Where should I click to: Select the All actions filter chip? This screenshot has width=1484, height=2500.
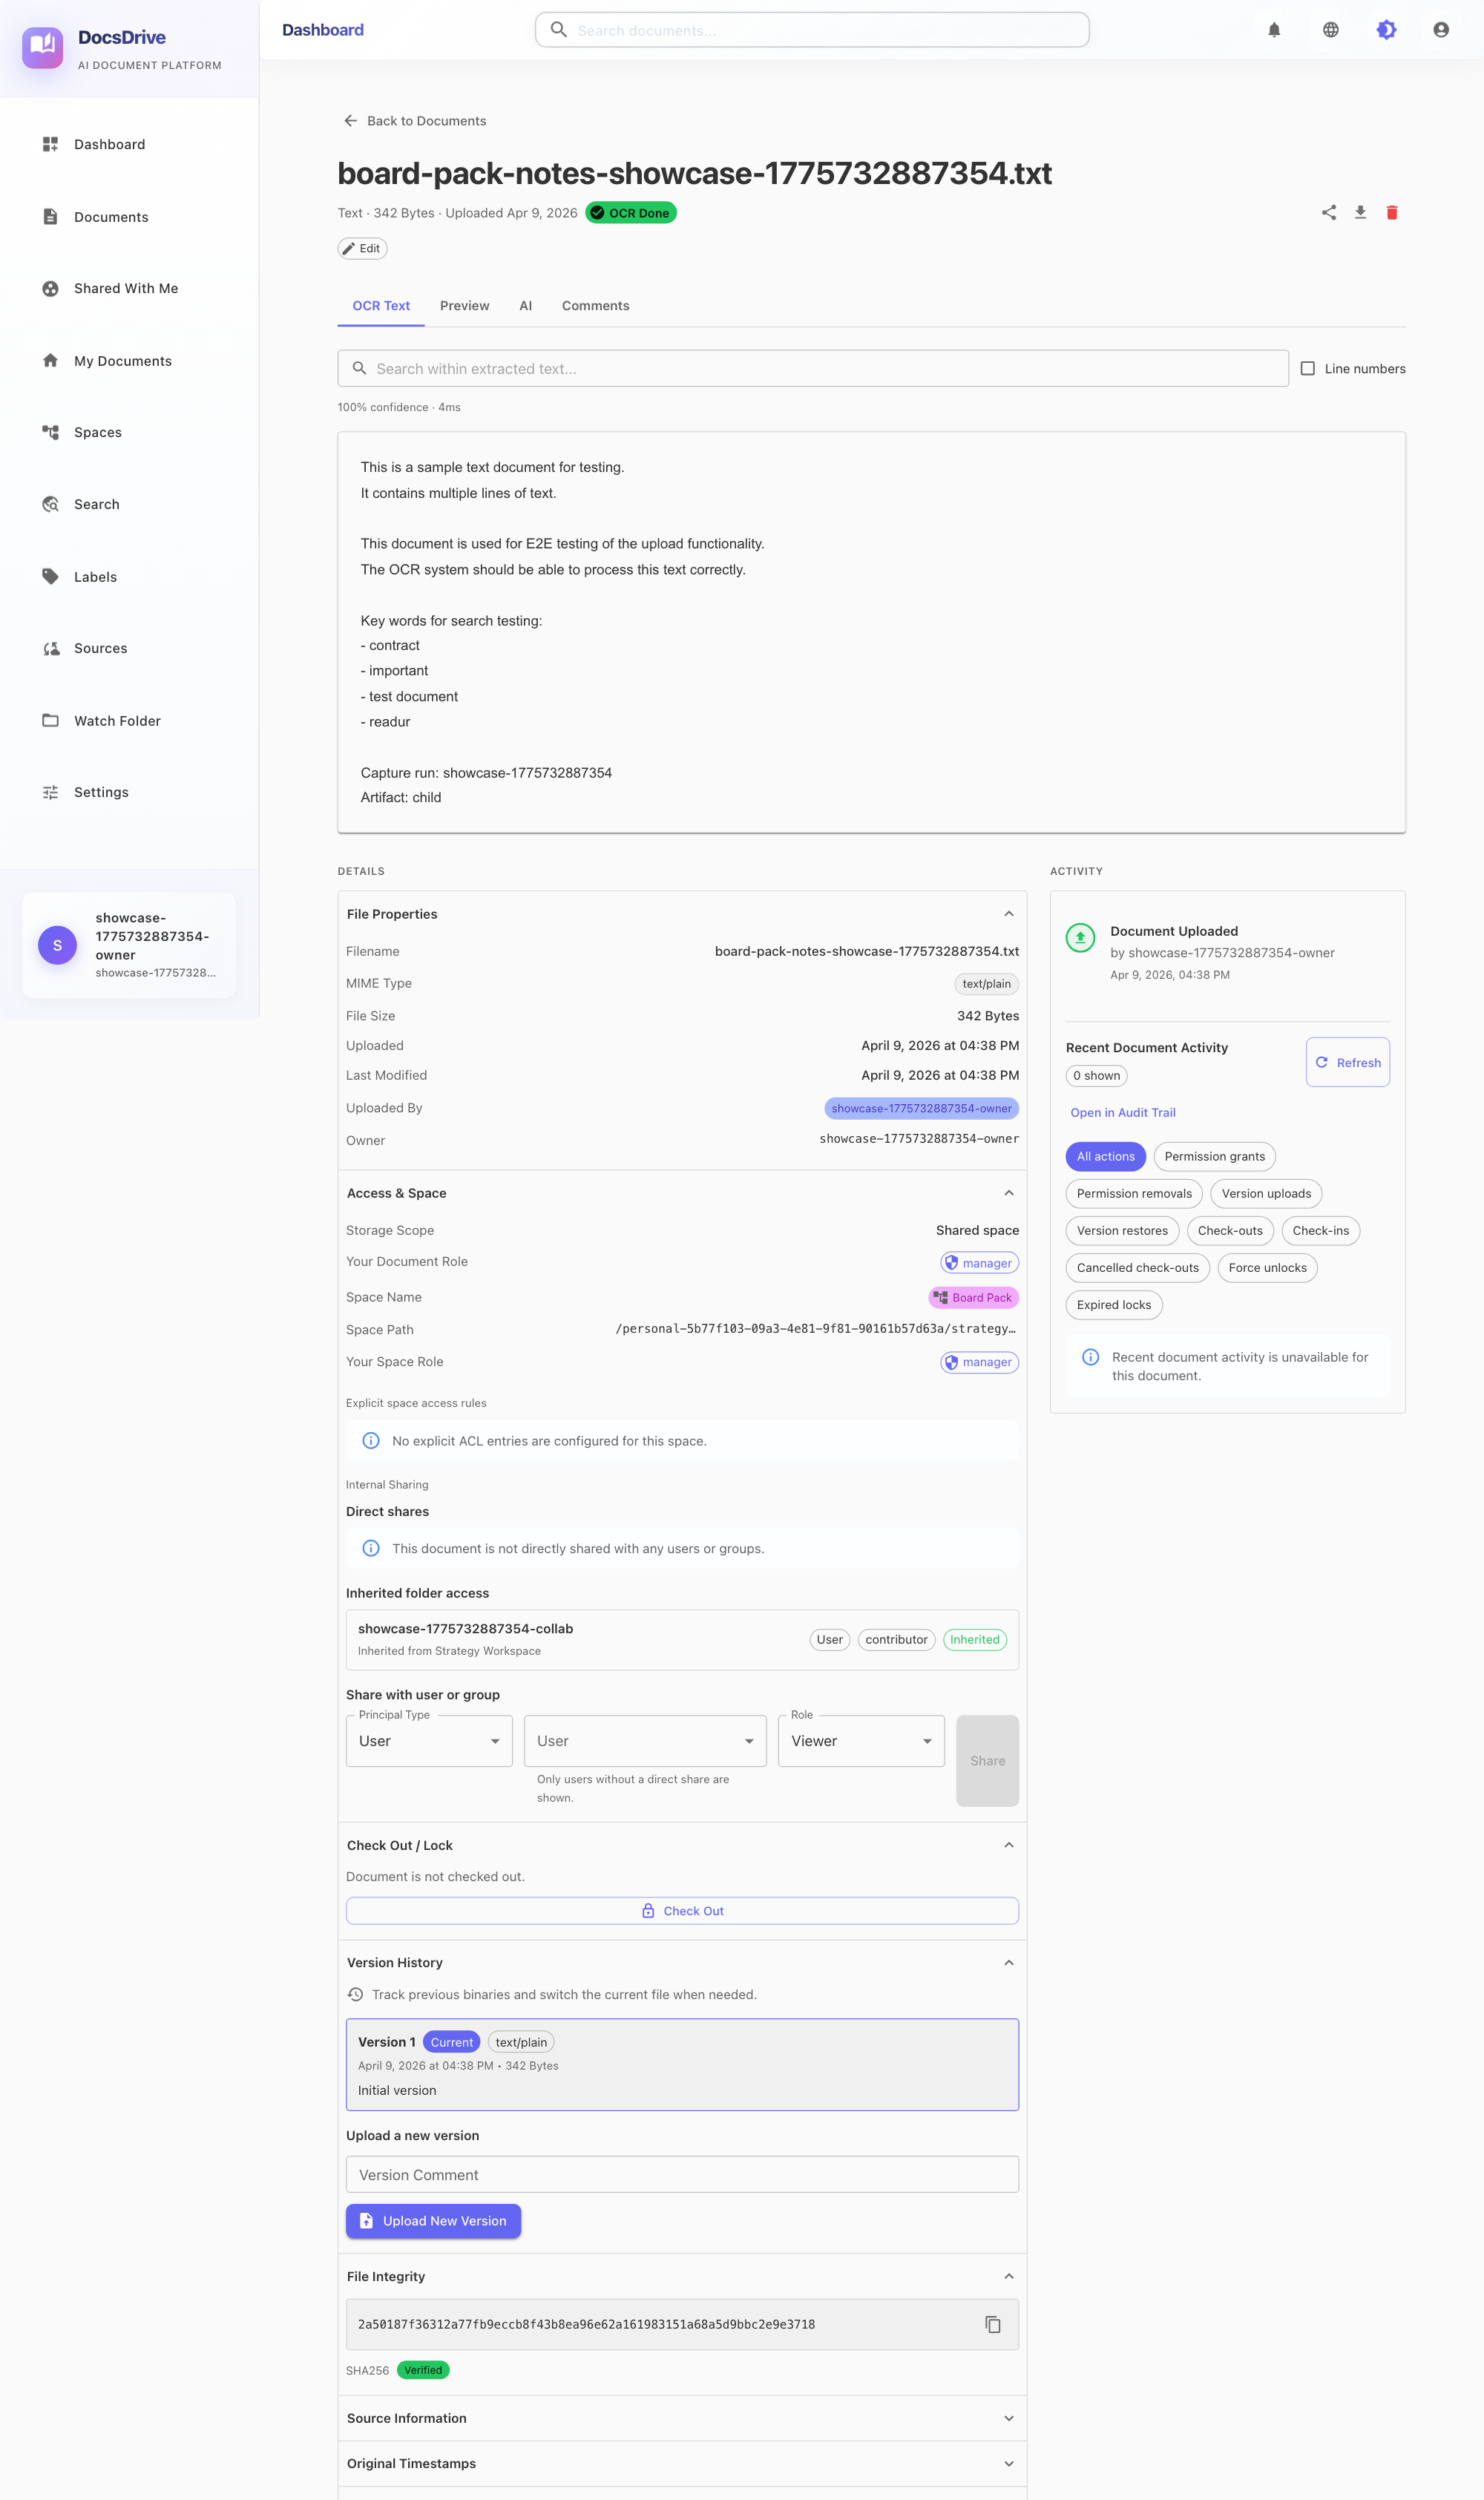(1105, 1157)
